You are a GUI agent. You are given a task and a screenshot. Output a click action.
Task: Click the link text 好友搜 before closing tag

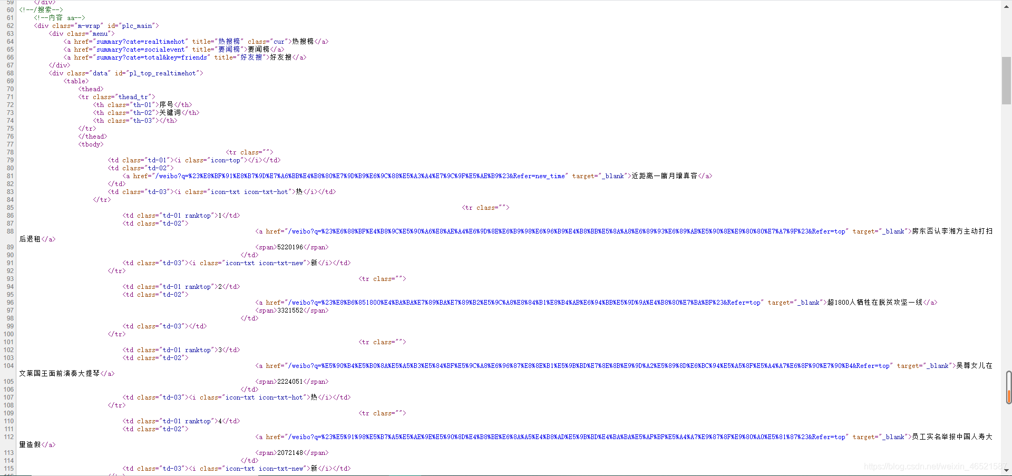281,57
